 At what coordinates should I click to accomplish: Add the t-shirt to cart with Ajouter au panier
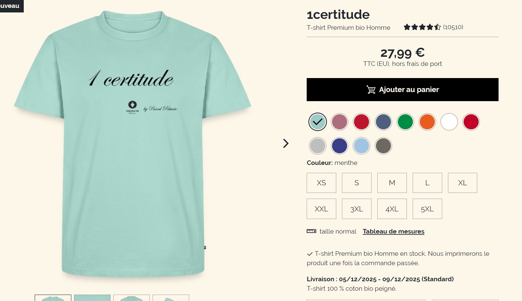tap(403, 90)
